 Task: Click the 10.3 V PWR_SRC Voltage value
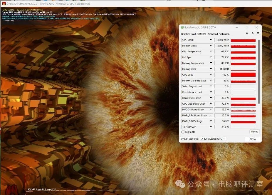click(x=222, y=121)
